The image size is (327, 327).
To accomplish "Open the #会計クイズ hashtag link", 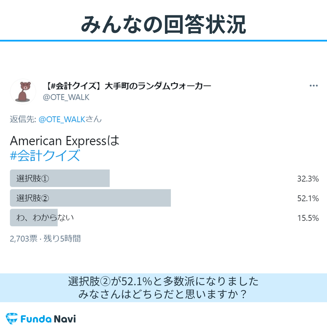I will click(x=45, y=155).
